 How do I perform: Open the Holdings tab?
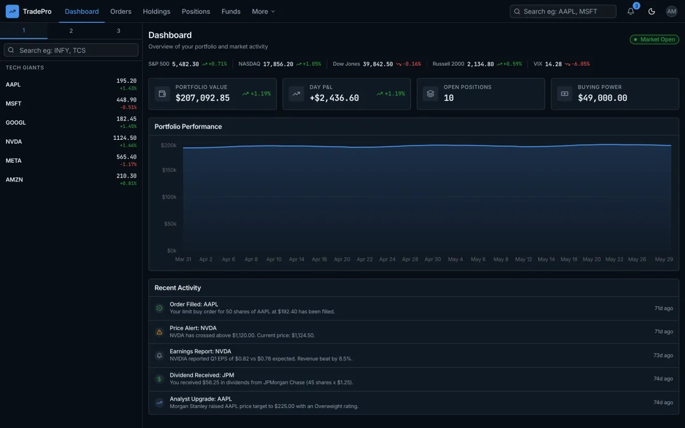(156, 11)
